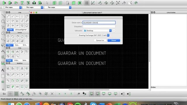Open the circle tools in left sidebar

coord(3,21)
